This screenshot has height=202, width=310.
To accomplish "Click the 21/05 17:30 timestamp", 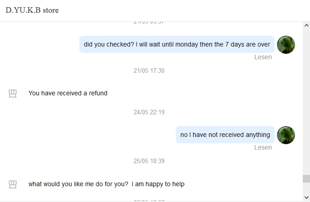I will pos(149,70).
